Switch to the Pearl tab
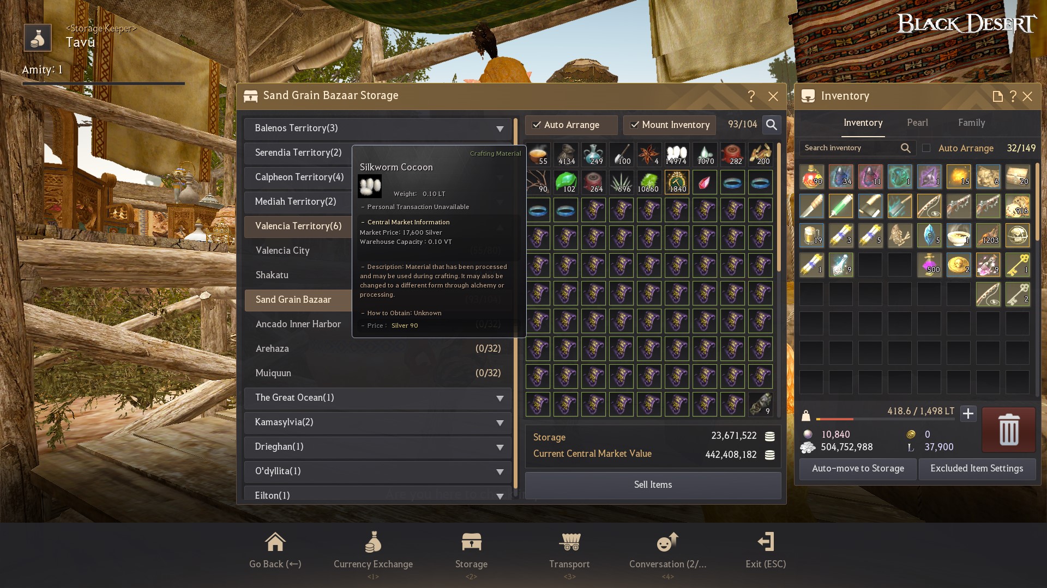 coord(917,123)
